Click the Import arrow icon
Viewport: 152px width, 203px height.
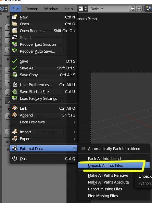[15, 132]
